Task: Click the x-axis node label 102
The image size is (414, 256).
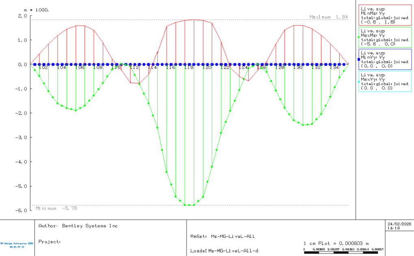Action: click(43, 67)
